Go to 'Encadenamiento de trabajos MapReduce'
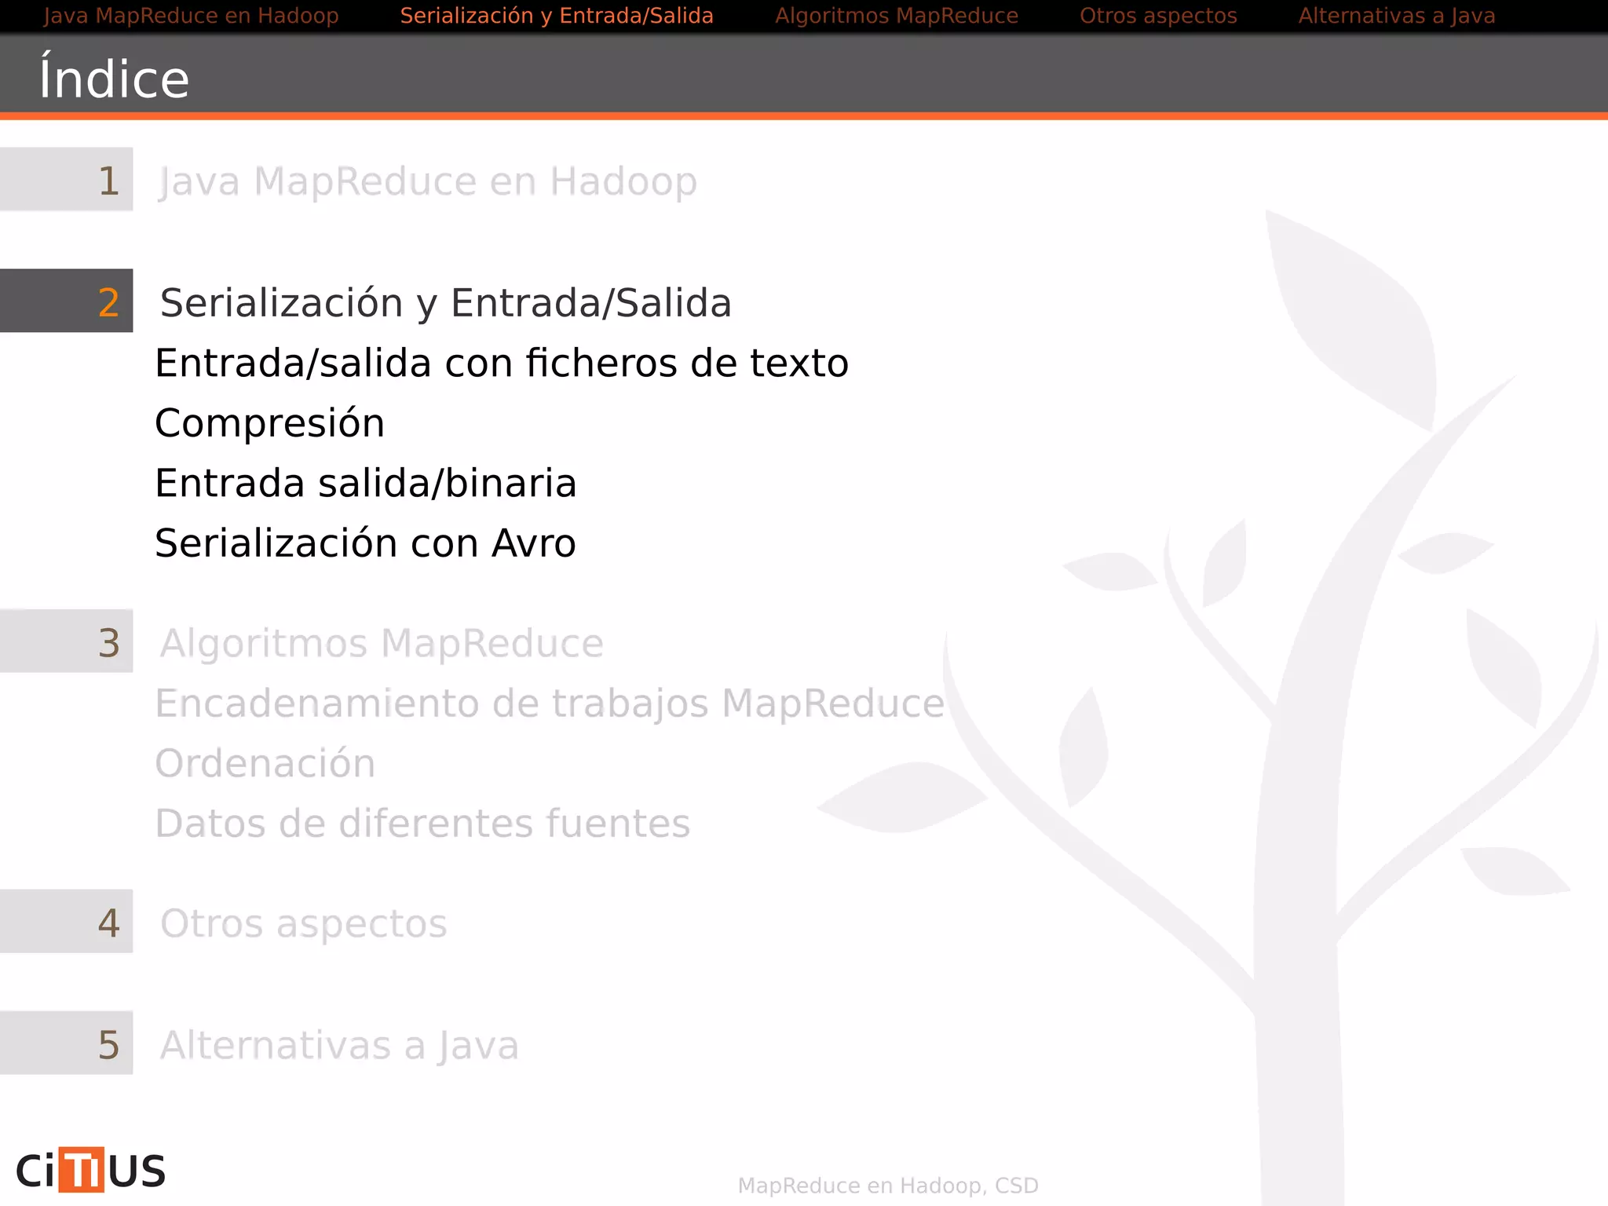The image size is (1608, 1206). point(550,703)
